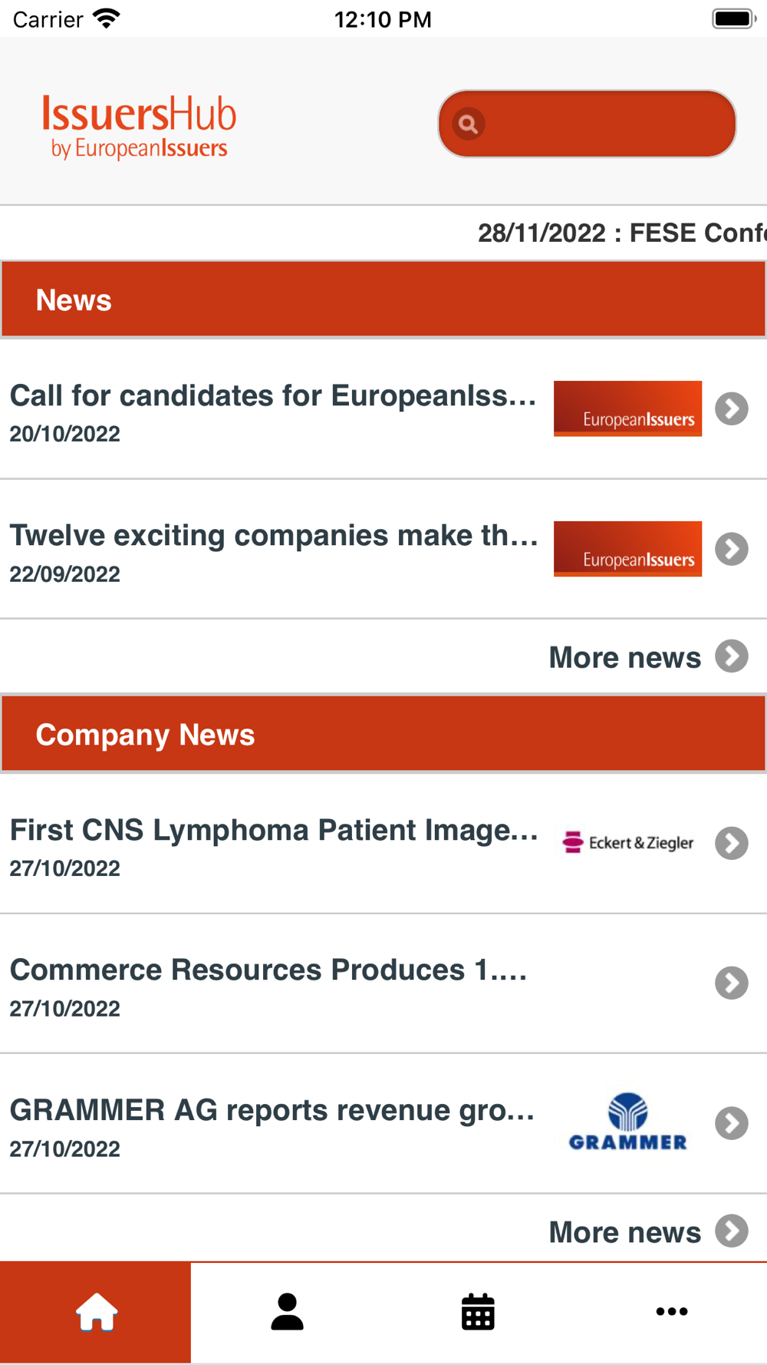Open the three-dot more tab
Image resolution: width=767 pixels, height=1365 pixels.
671,1311
